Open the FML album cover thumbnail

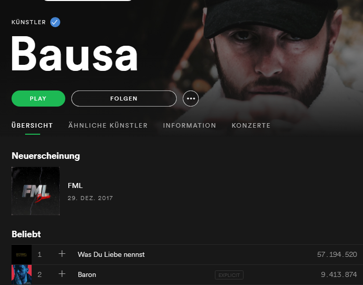point(36,191)
